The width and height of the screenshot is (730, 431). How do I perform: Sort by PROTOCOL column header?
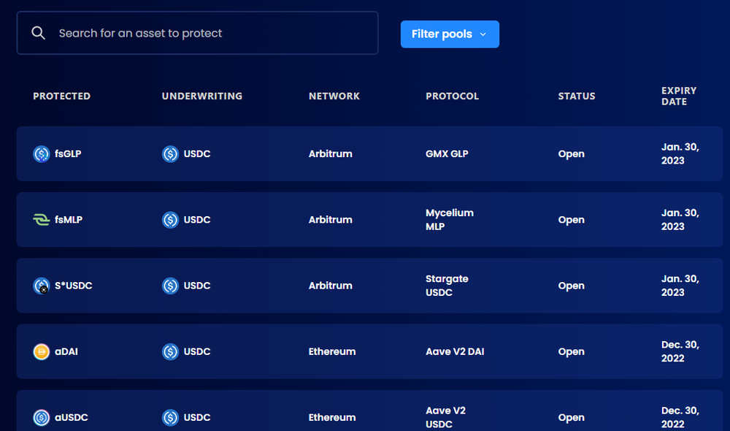pos(452,96)
